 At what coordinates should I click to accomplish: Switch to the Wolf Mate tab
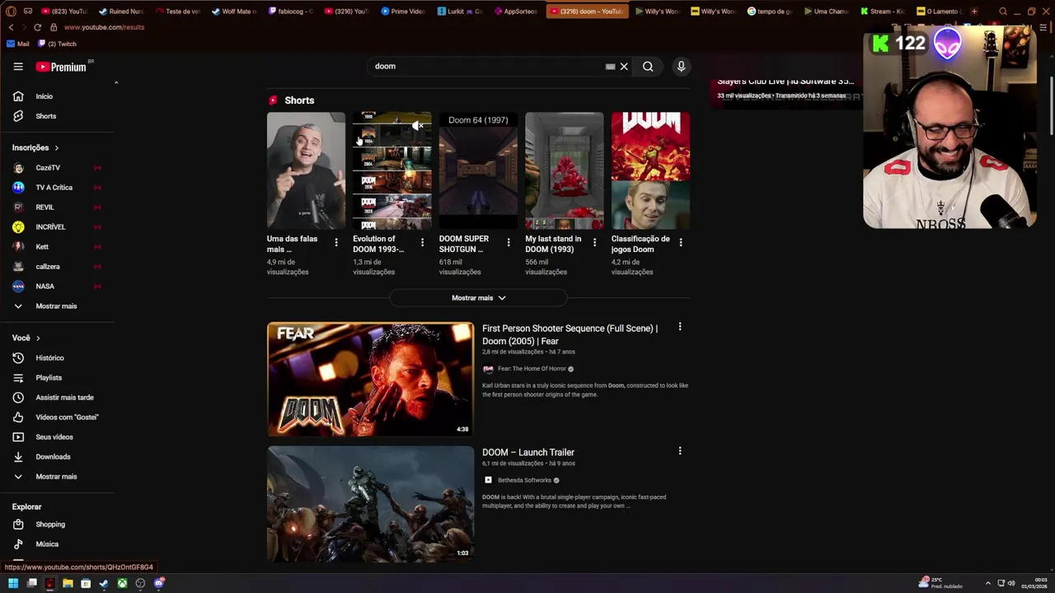click(234, 12)
